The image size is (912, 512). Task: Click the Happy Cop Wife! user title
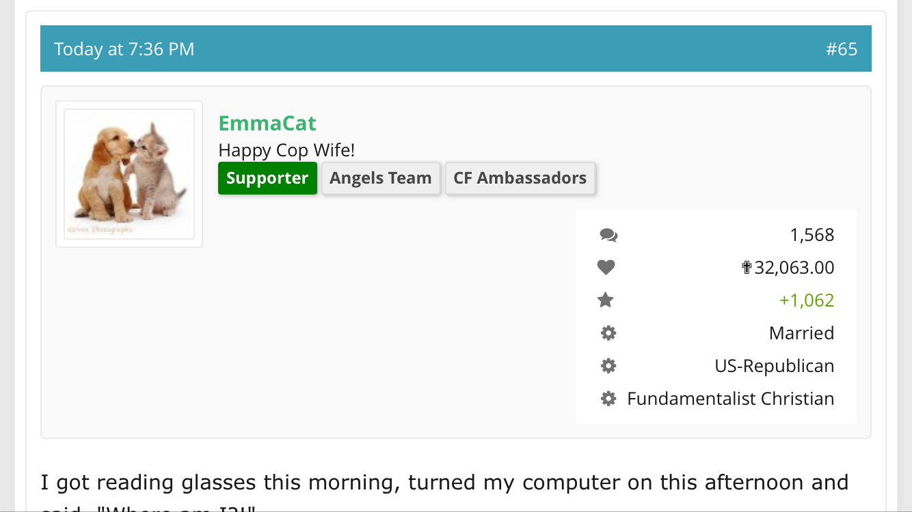(286, 150)
